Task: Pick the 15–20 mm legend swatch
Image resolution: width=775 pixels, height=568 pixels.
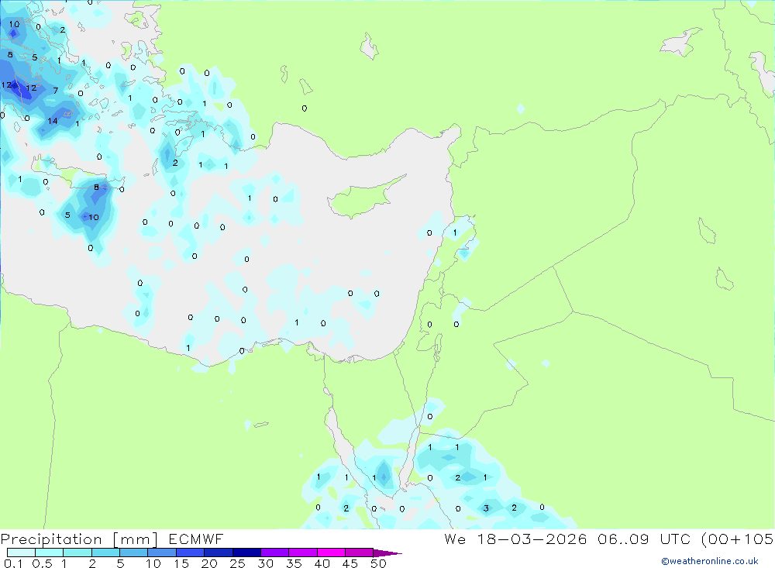Action: [x=191, y=553]
